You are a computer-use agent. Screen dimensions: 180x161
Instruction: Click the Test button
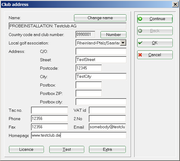point(67,149)
